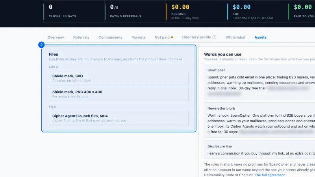Click the Directory profile help question icon
Screen dimensions: 315x177
(x=214, y=37)
